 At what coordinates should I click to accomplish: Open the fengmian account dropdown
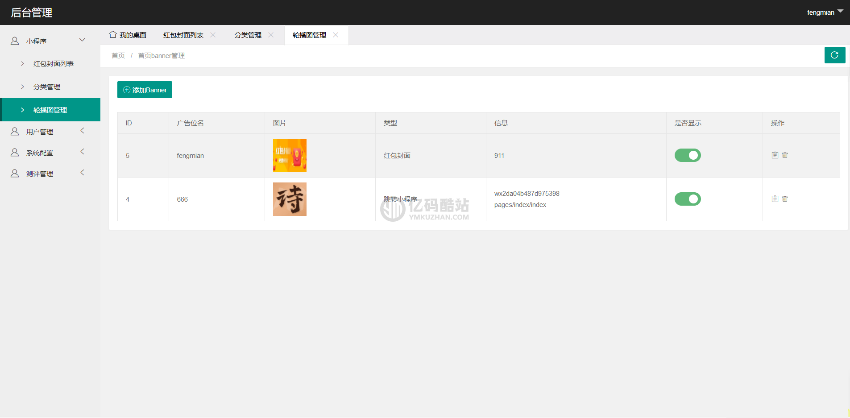825,12
